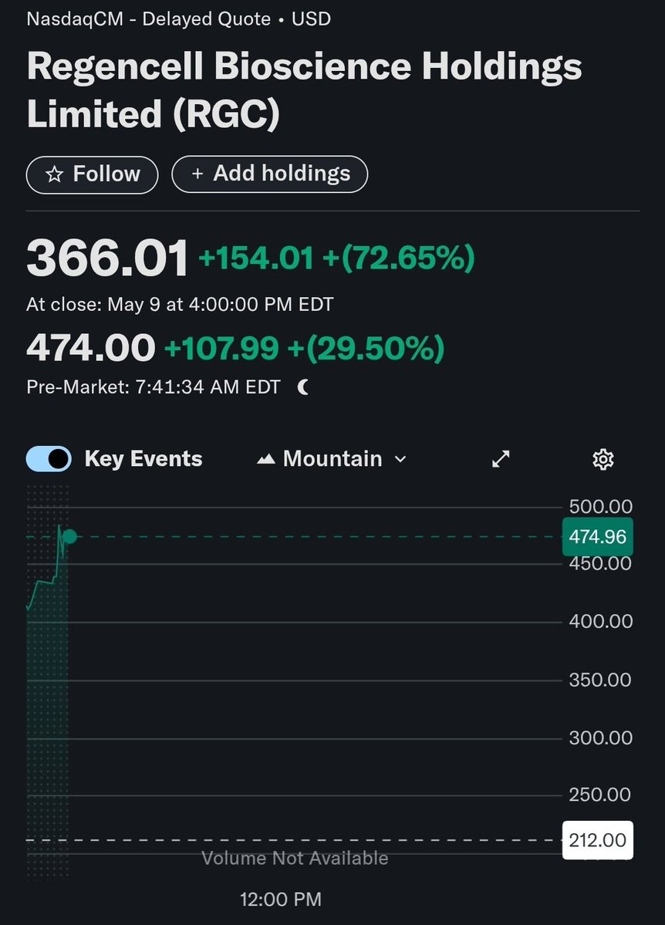Viewport: 665px width, 925px height.
Task: Click 'NasdaqCM - Delayed Quote' text
Action: click(x=149, y=19)
